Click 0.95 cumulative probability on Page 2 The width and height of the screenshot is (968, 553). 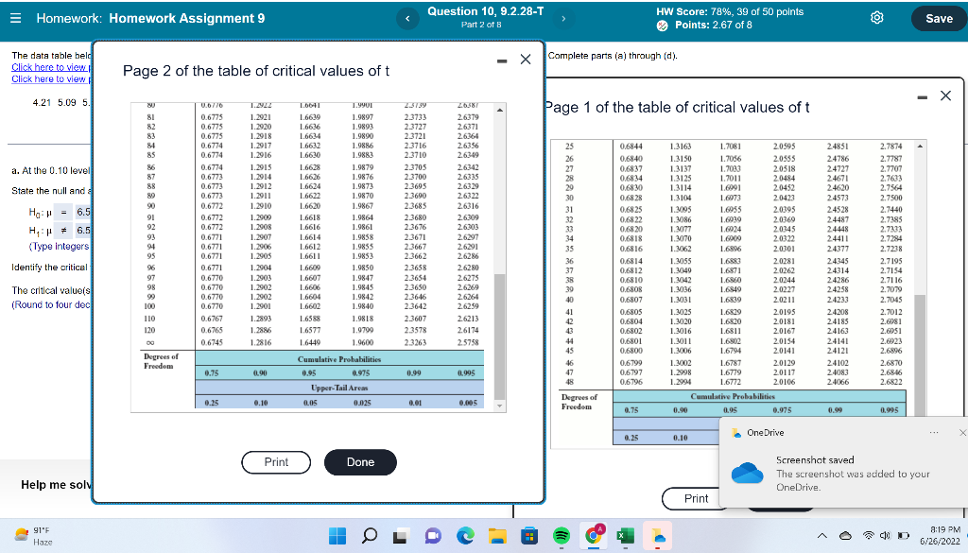coord(309,373)
